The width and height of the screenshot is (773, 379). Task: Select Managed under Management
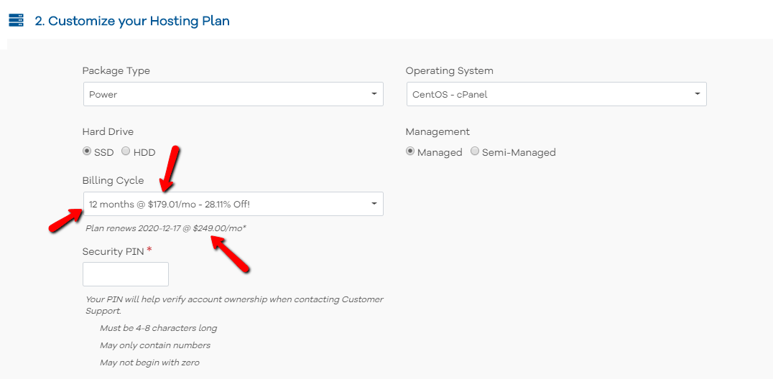[410, 151]
